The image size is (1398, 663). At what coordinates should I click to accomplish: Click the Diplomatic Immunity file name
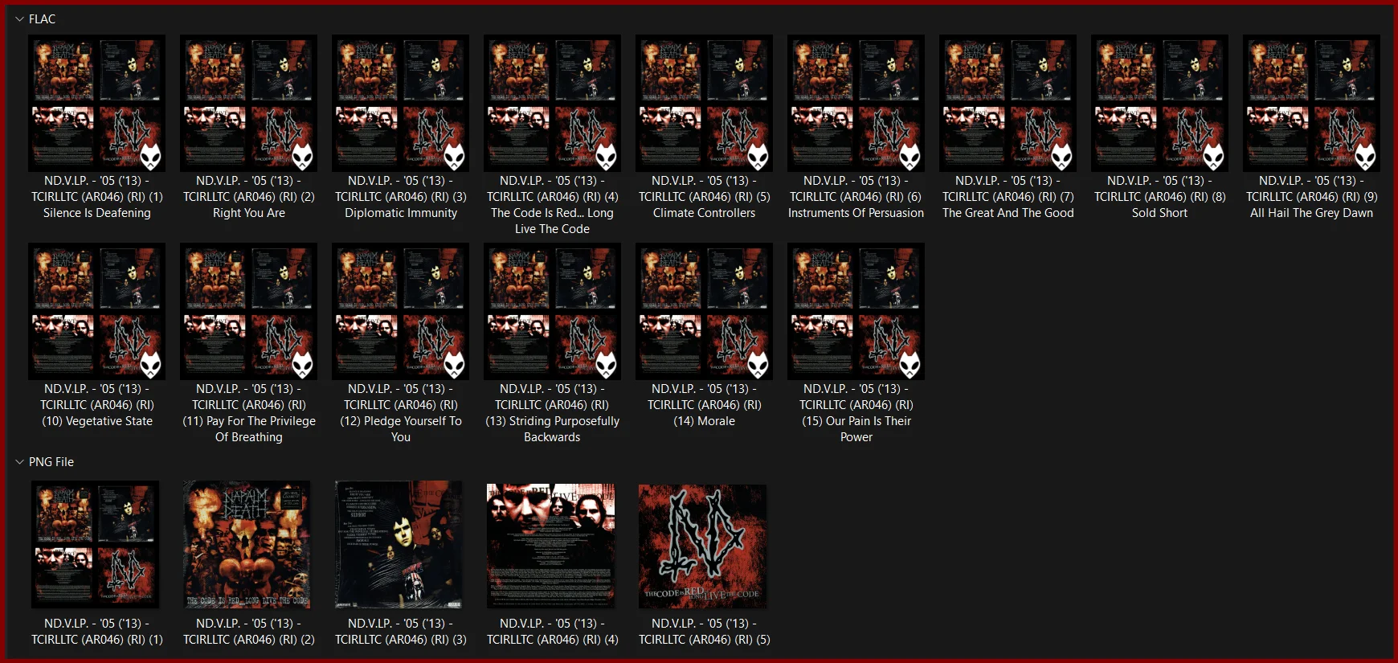[401, 197]
